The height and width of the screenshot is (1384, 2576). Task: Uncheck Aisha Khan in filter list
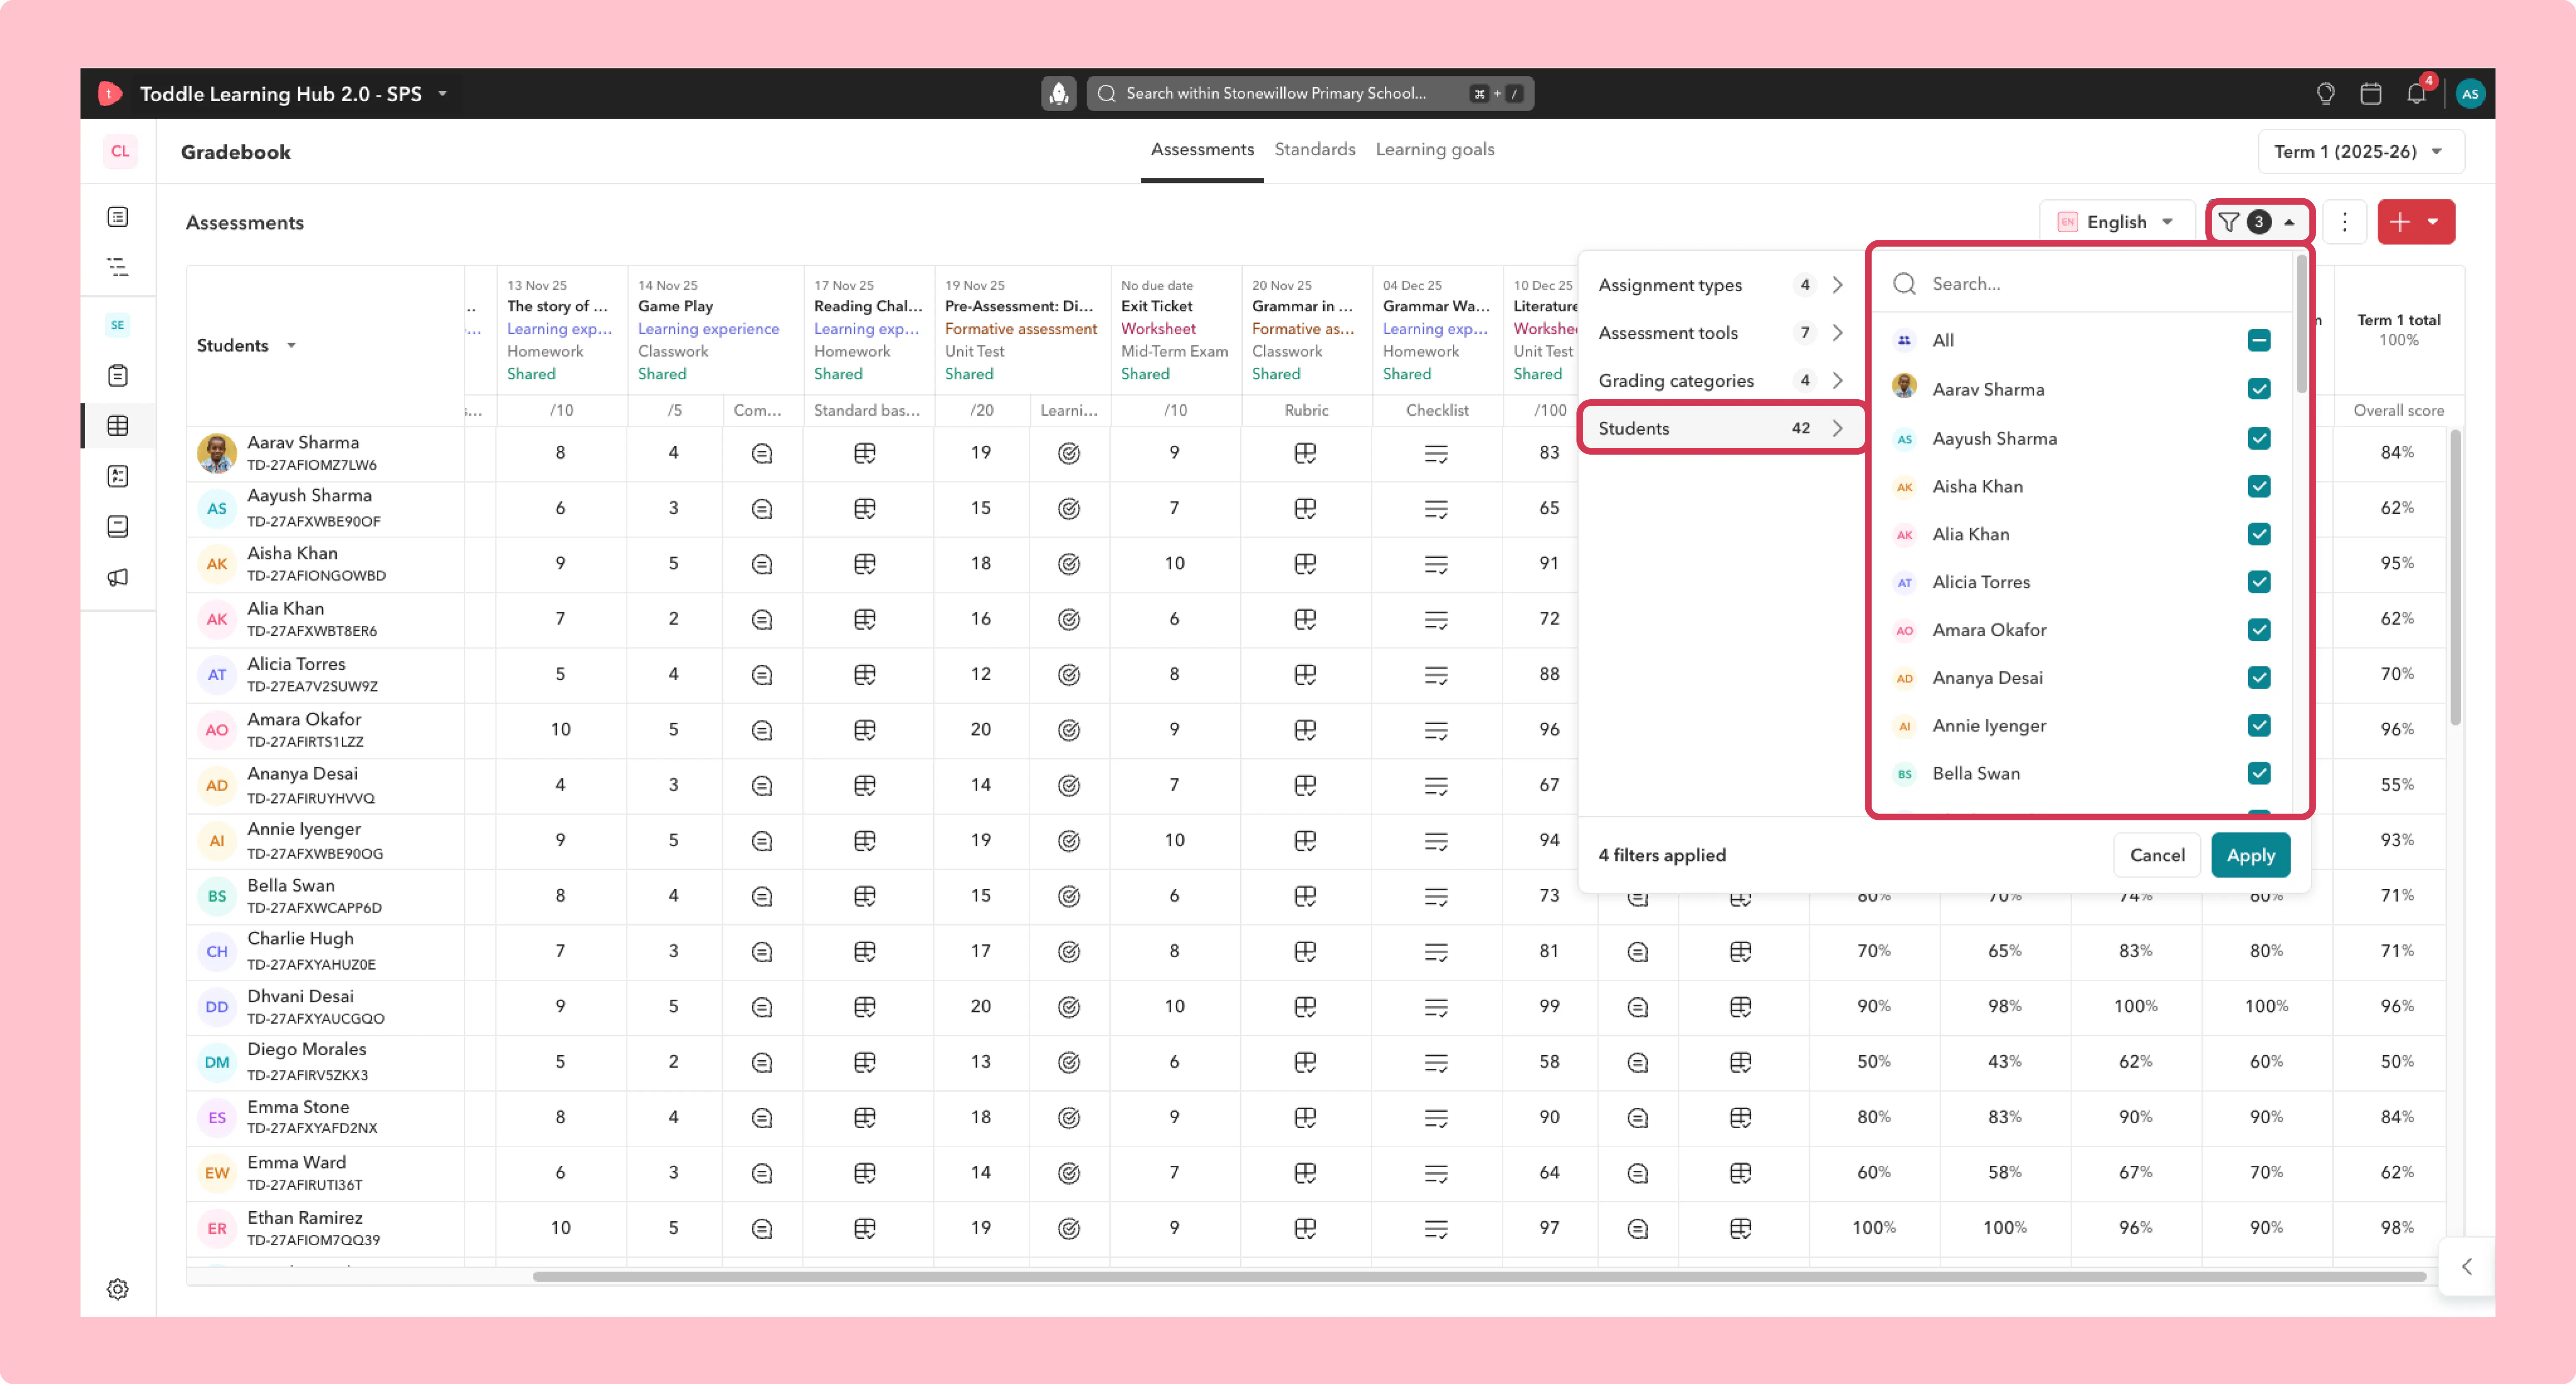pos(2259,486)
